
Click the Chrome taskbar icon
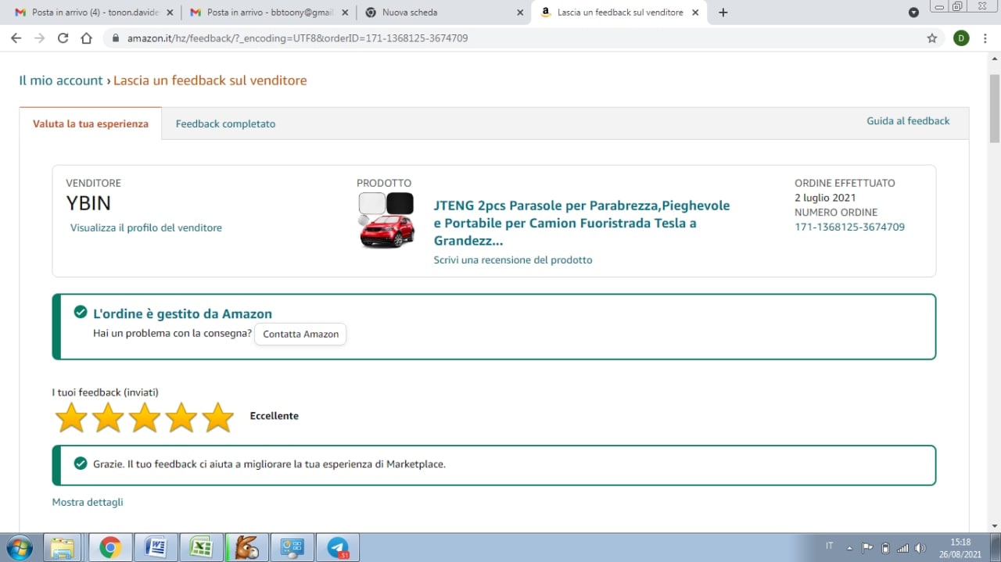point(109,548)
